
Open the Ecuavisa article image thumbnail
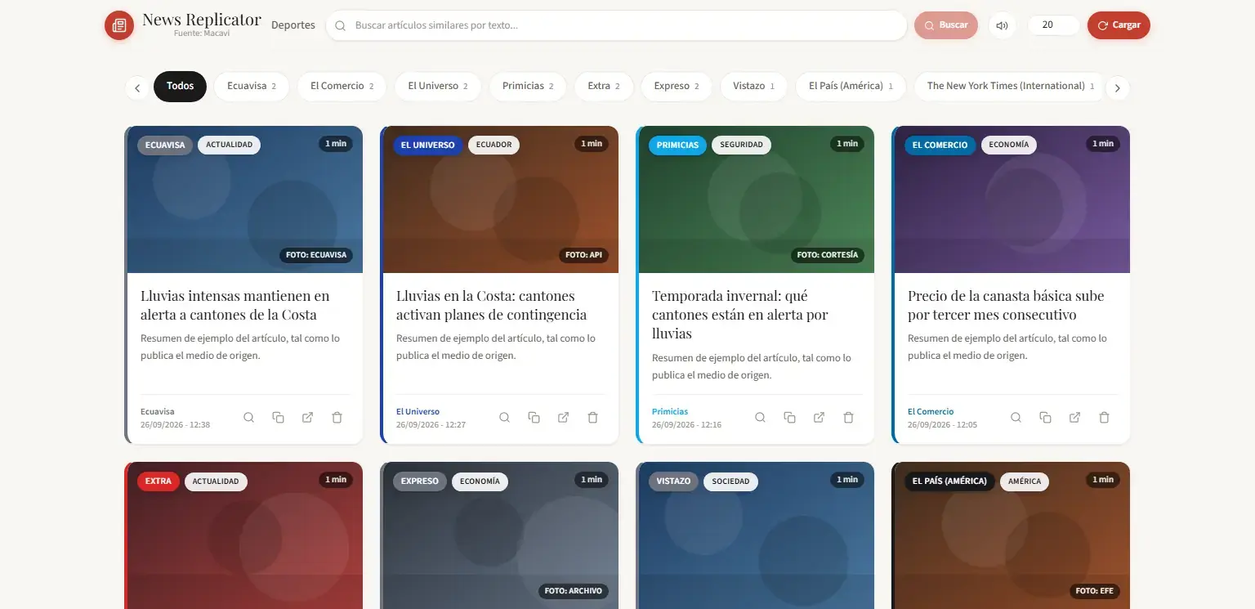[245, 199]
